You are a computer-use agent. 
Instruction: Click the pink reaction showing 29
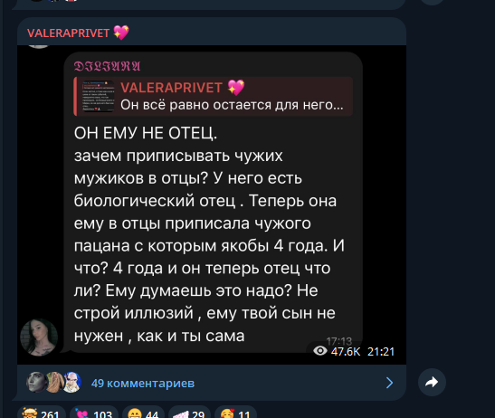coord(189,413)
